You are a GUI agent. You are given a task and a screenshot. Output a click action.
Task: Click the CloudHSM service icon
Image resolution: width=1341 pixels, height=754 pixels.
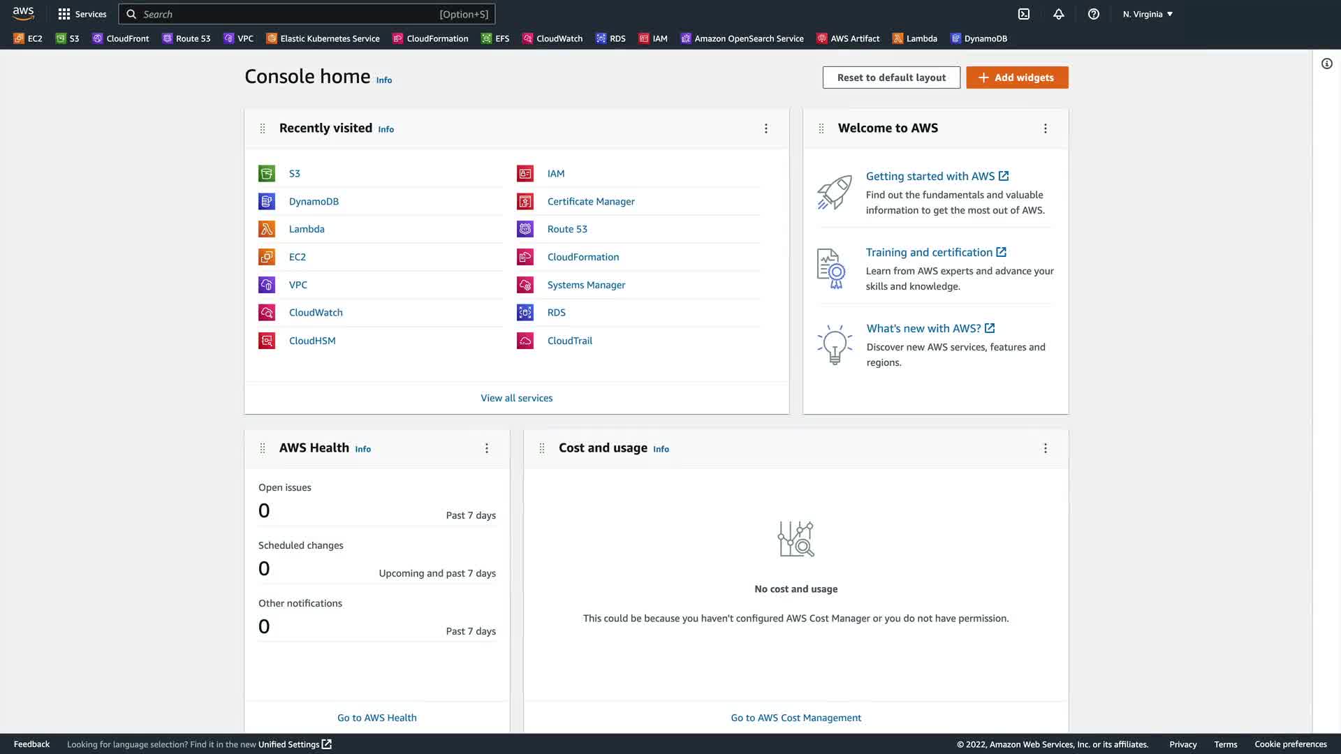coord(267,341)
